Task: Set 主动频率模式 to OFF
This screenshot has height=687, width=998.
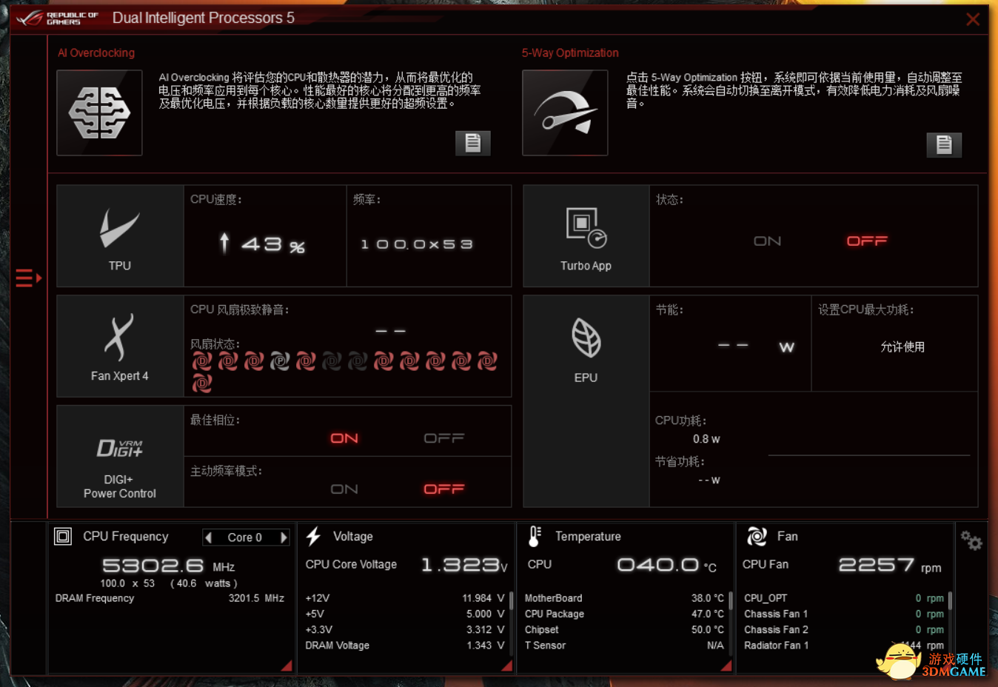Action: click(x=444, y=489)
